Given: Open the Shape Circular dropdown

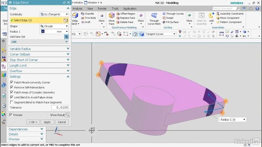Looking at the screenshot, I should (x=54, y=26).
